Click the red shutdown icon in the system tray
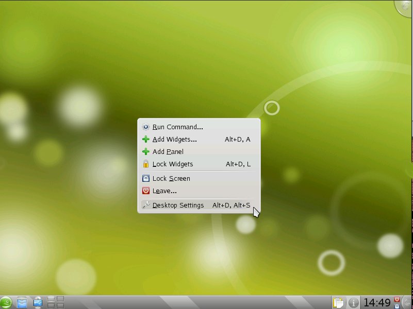Viewport: 413px width, 309px height. (x=396, y=299)
